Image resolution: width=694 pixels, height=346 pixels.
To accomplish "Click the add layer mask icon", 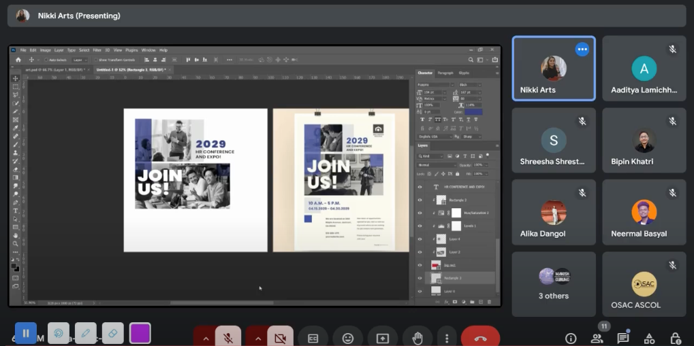I will coord(454,302).
